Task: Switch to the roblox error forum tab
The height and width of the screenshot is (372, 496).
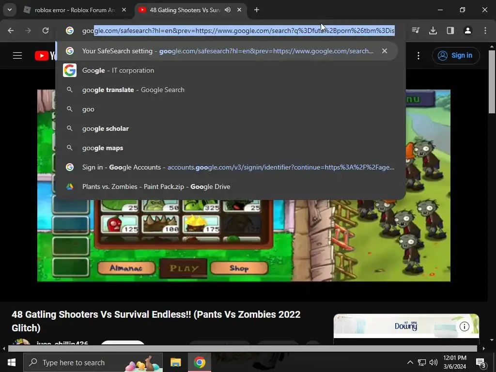Action: pos(75,10)
